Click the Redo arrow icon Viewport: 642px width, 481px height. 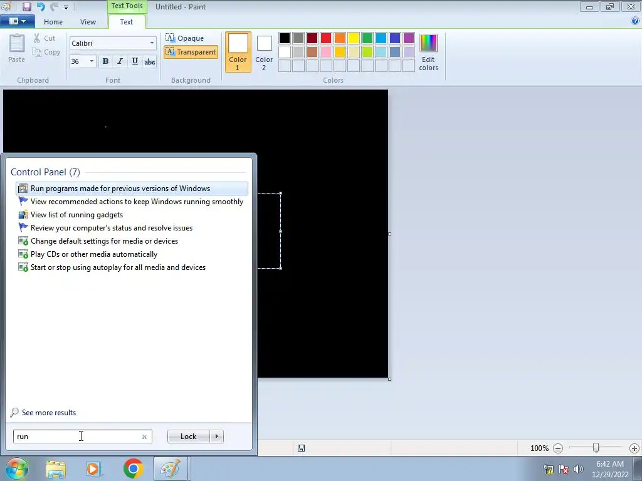tap(54, 6)
